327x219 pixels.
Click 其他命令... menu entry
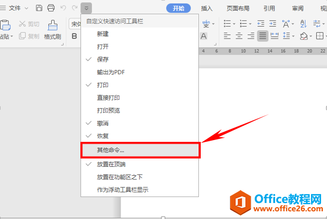pyautogui.click(x=141, y=150)
